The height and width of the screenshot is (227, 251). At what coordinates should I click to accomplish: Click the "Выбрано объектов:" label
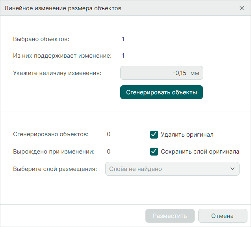click(41, 39)
